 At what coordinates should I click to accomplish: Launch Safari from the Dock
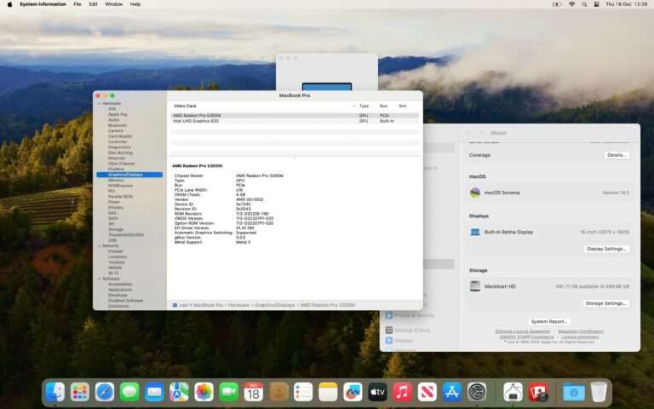[x=105, y=392]
